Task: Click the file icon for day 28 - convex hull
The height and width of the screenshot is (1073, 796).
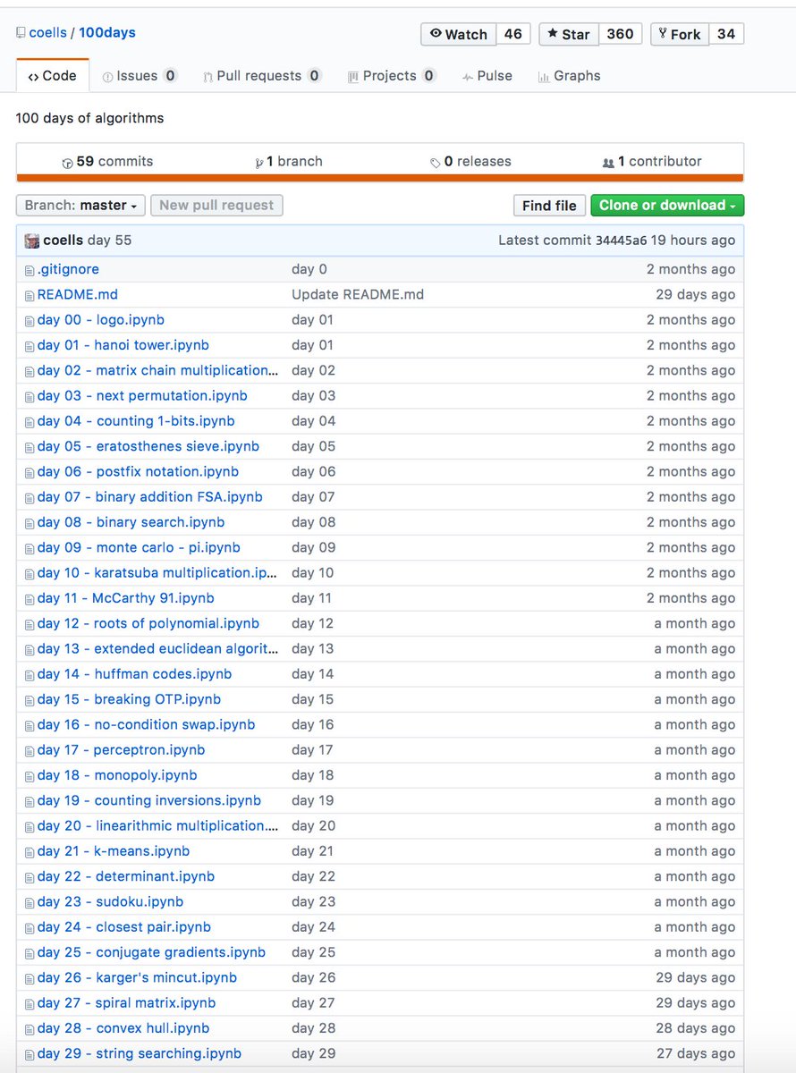Action: pyautogui.click(x=30, y=1029)
